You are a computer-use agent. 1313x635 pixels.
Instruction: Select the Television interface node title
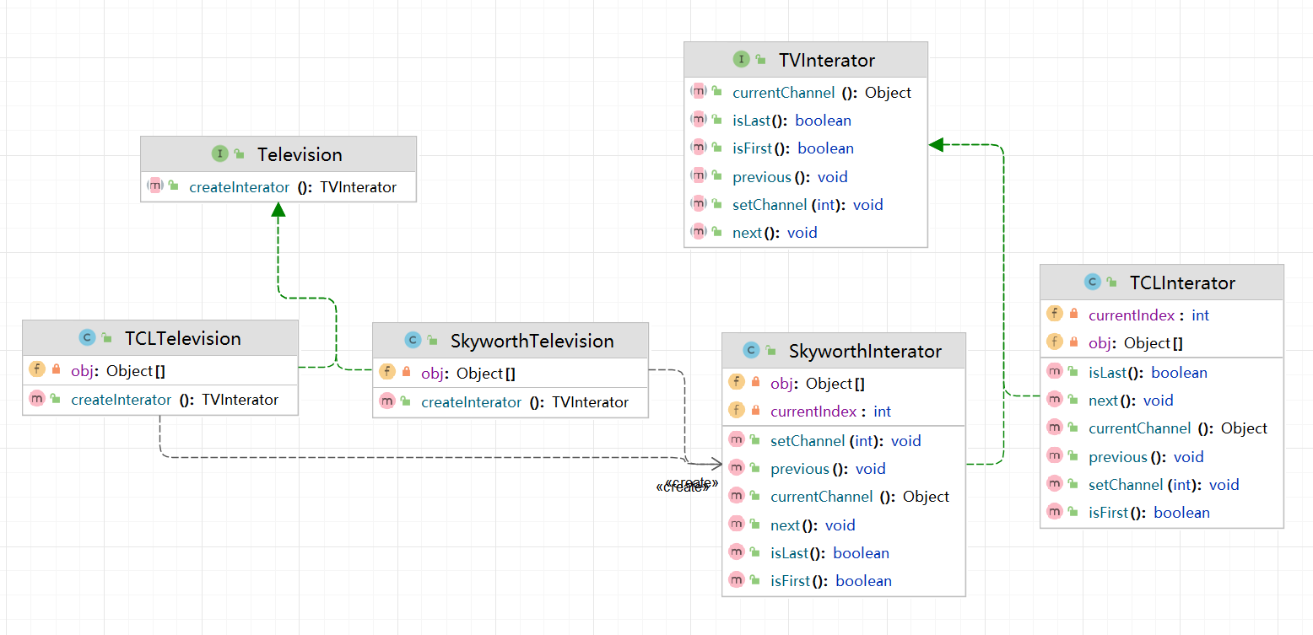[300, 154]
